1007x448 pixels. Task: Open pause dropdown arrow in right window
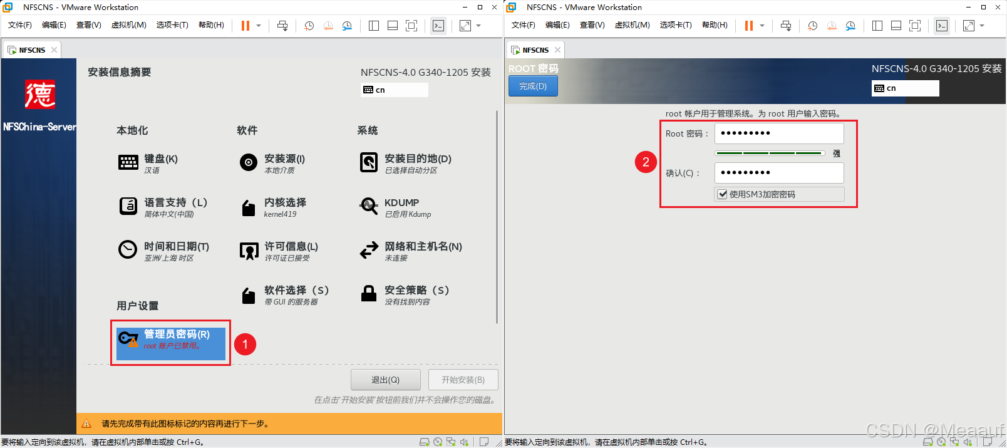pyautogui.click(x=762, y=26)
